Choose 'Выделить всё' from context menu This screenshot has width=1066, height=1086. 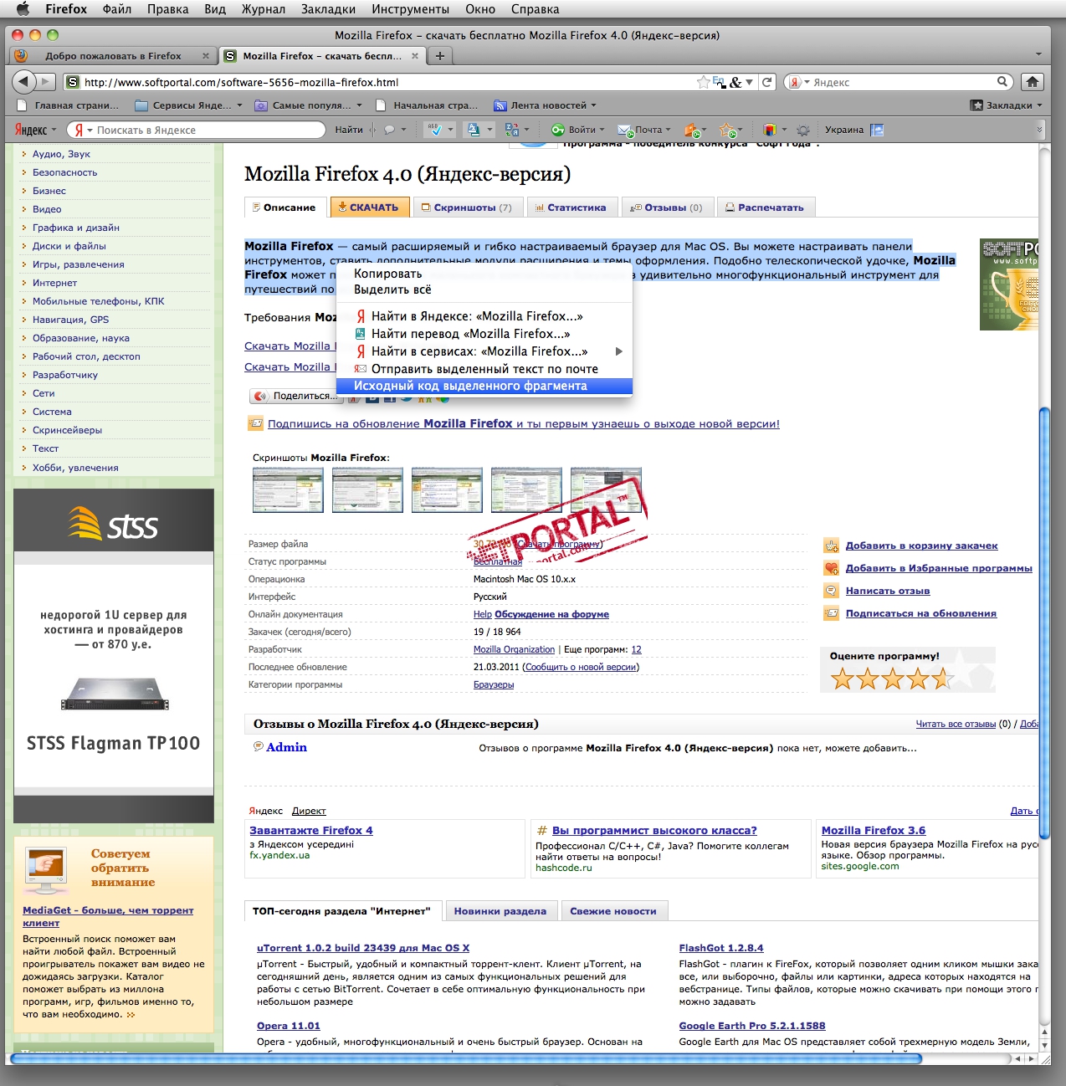(x=484, y=289)
